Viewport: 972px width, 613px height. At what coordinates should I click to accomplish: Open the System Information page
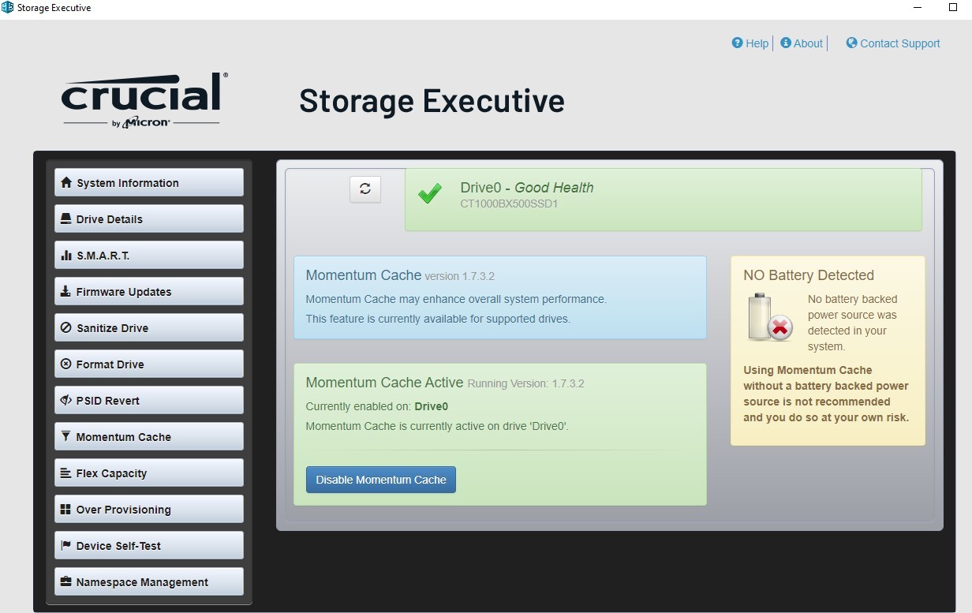click(x=149, y=182)
